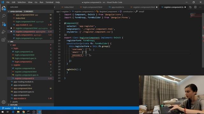Open the File menu
The height and width of the screenshot is (114, 204).
coord(8,2)
